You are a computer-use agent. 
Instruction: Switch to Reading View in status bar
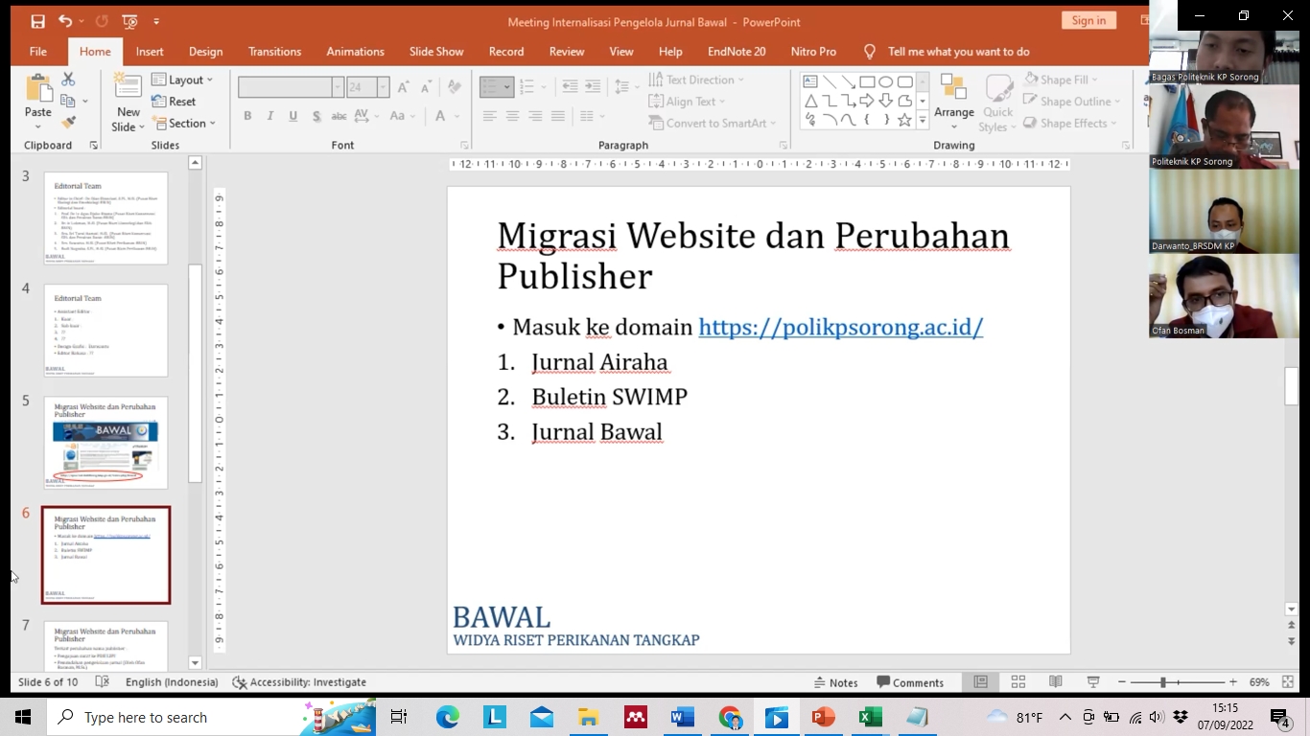tap(1055, 682)
